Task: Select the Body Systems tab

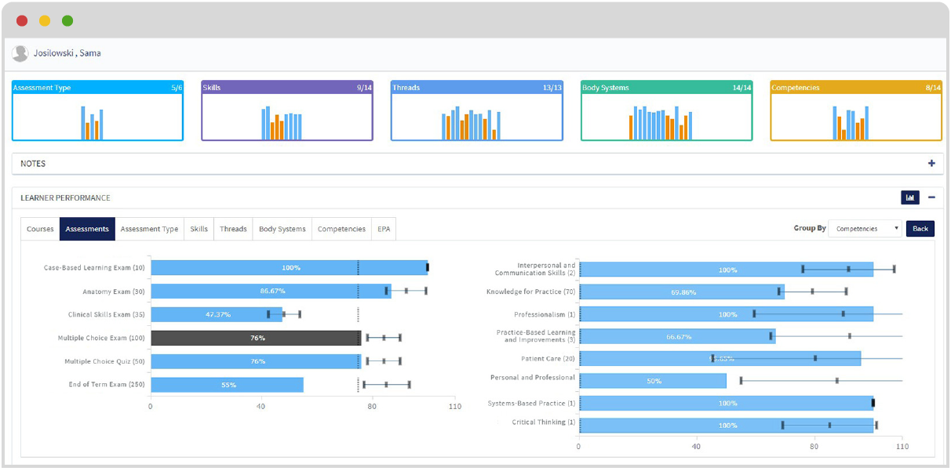Action: point(282,229)
